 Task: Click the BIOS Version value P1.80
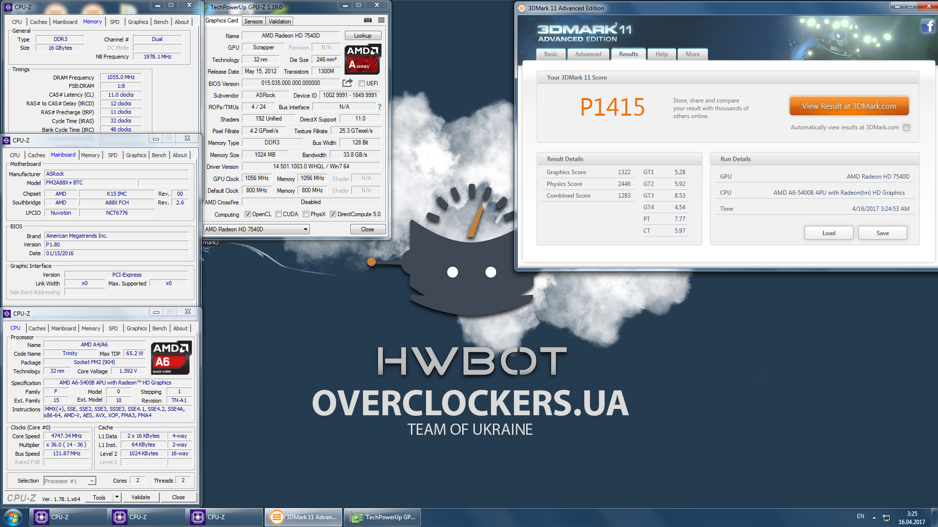point(116,245)
